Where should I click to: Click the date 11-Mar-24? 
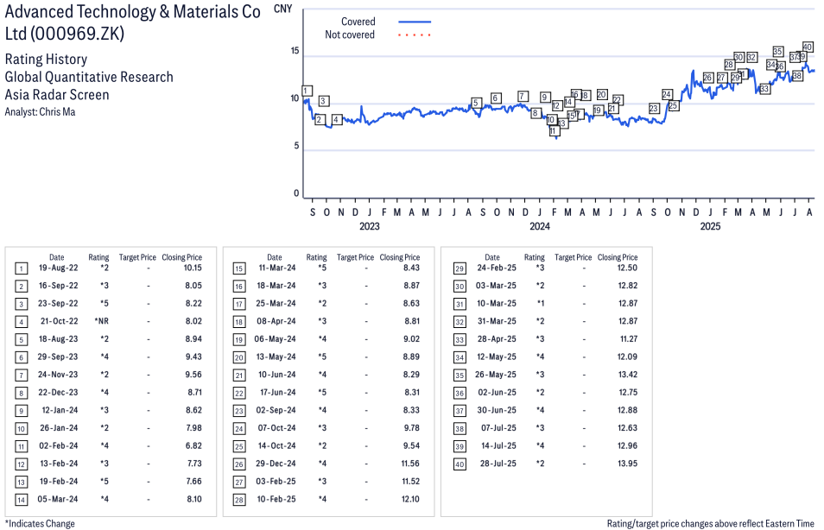pyautogui.click(x=277, y=268)
